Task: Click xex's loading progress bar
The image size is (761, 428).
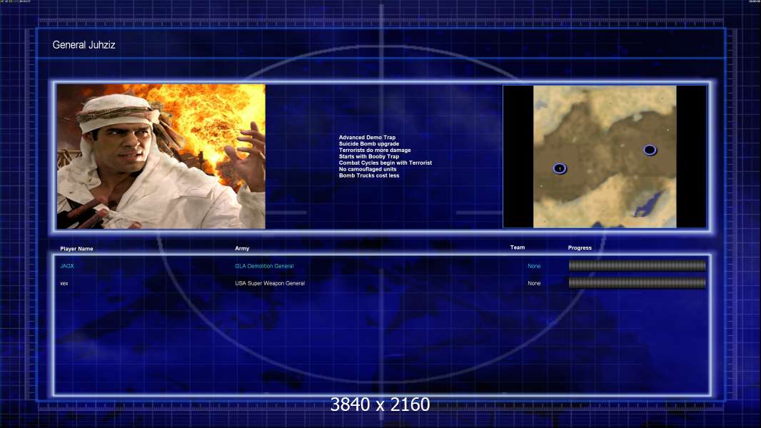Action: 637,283
